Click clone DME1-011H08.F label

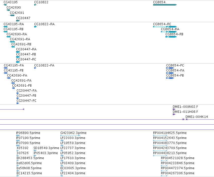[185, 112]
